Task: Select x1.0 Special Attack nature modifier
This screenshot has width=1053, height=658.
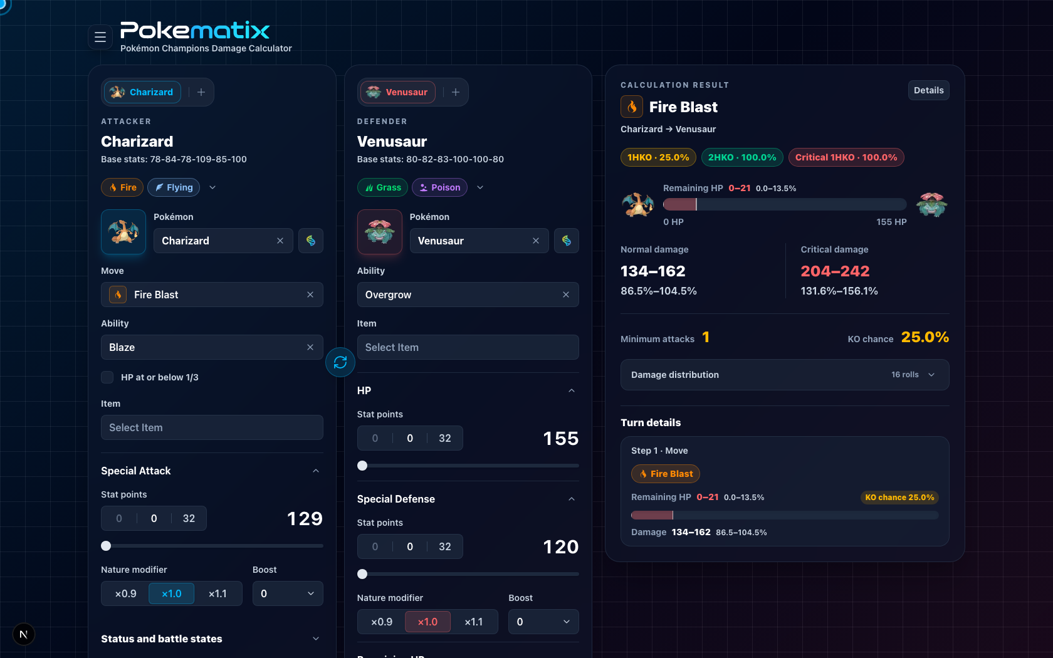Action: 171,593
